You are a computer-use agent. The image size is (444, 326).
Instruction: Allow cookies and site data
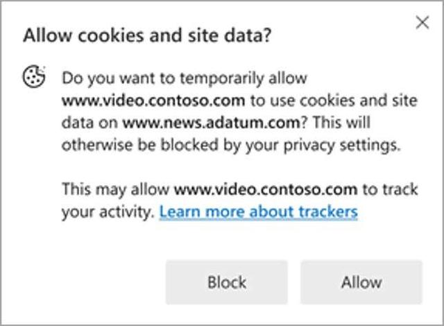[x=361, y=282]
